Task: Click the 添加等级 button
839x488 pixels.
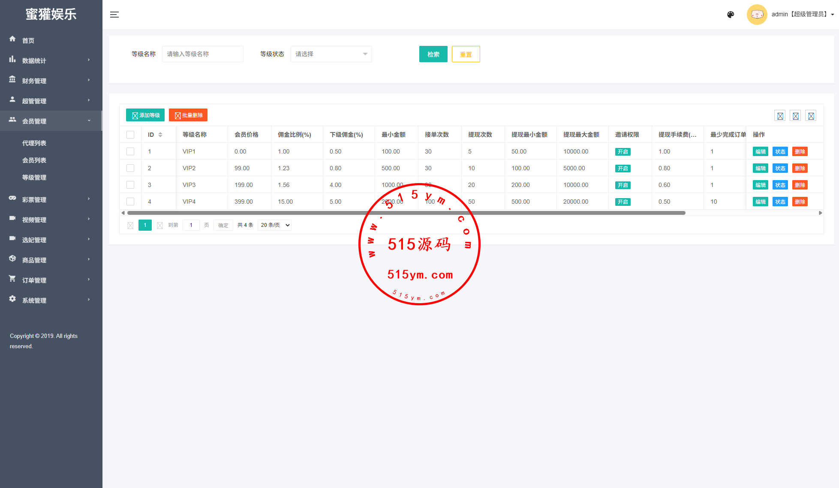Action: [x=145, y=115]
